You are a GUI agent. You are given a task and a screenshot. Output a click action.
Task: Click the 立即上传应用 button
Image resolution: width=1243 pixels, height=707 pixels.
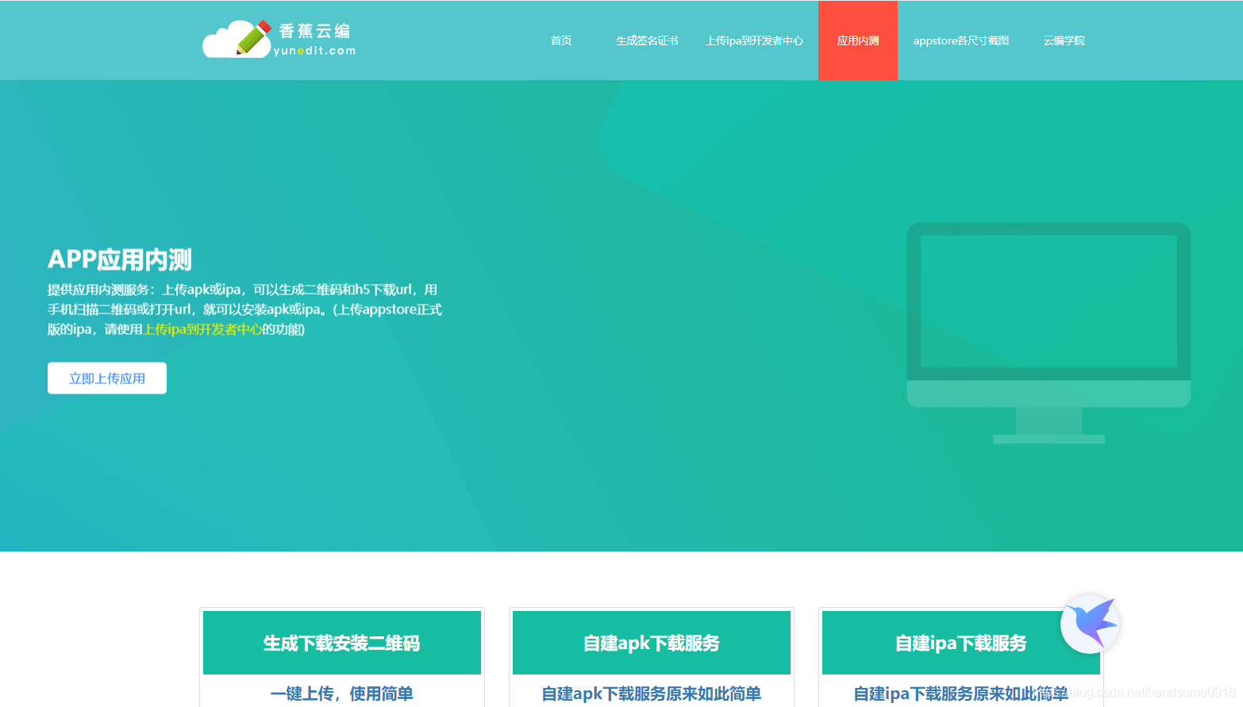(x=107, y=378)
